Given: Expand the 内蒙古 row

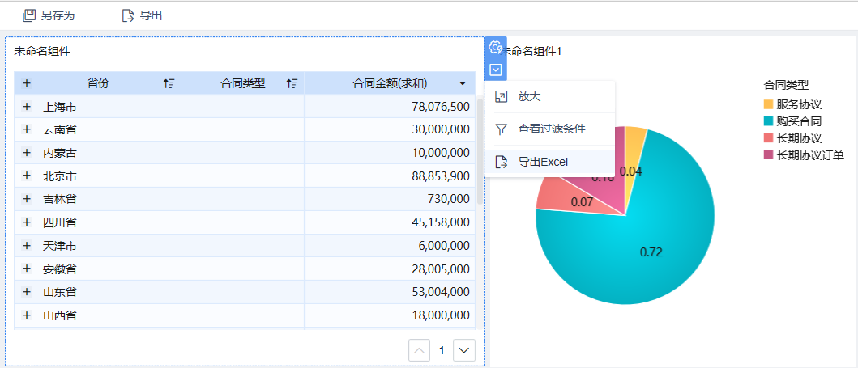Looking at the screenshot, I should 26,153.
